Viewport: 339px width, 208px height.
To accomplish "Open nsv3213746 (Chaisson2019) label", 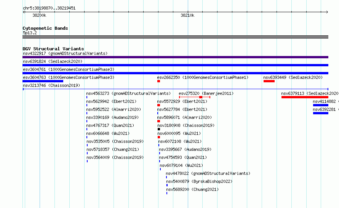I will (51, 85).
